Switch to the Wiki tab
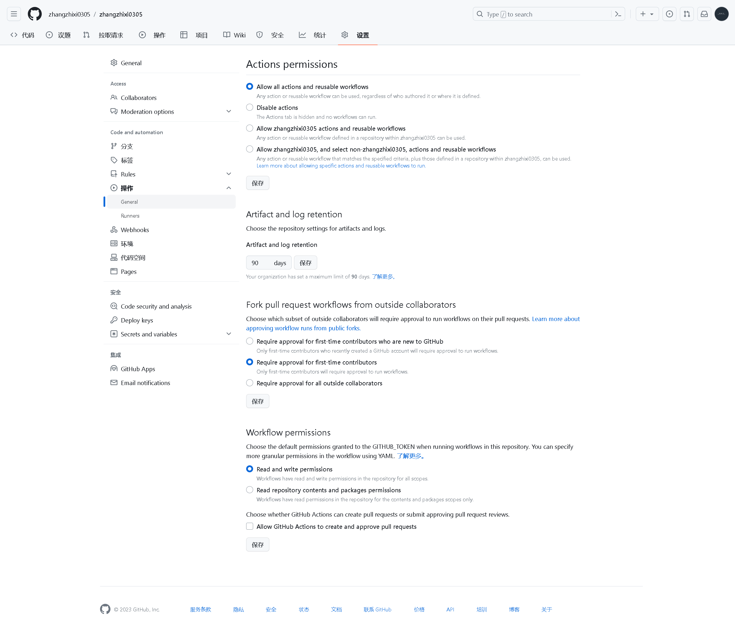The height and width of the screenshot is (636, 735). point(234,35)
